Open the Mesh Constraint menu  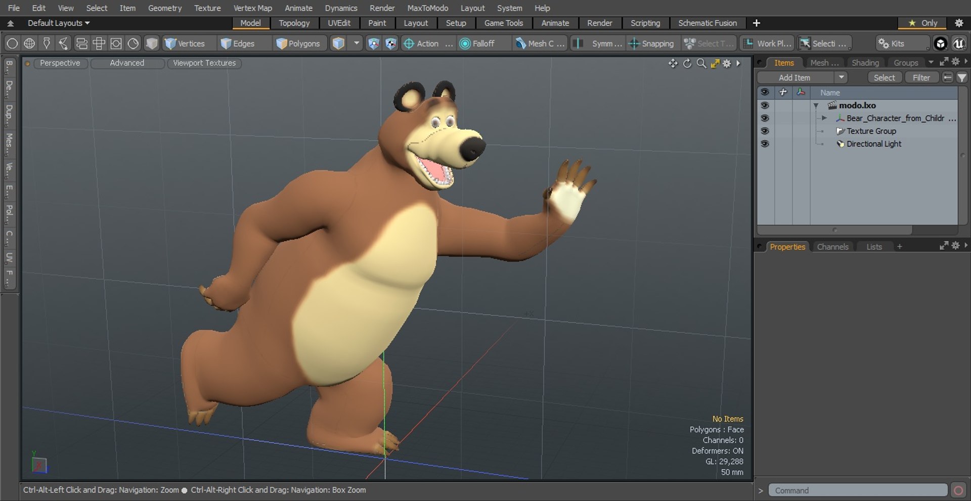(x=540, y=43)
